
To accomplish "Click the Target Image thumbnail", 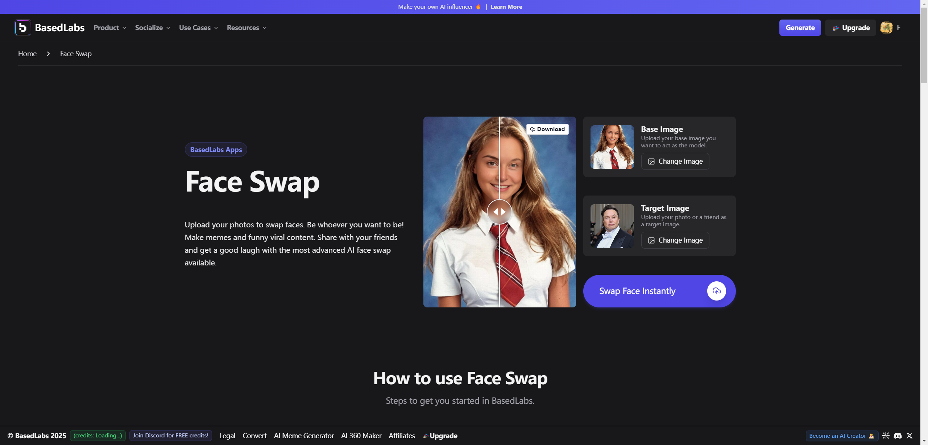I will (x=612, y=226).
